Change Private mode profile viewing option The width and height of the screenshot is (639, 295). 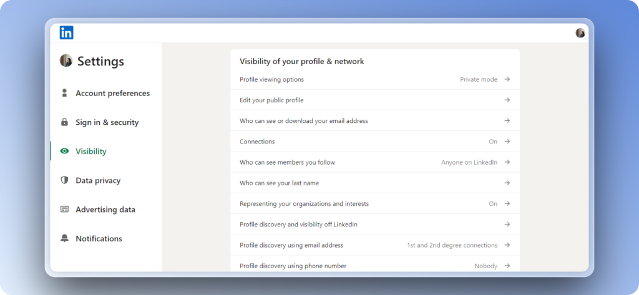[479, 80]
